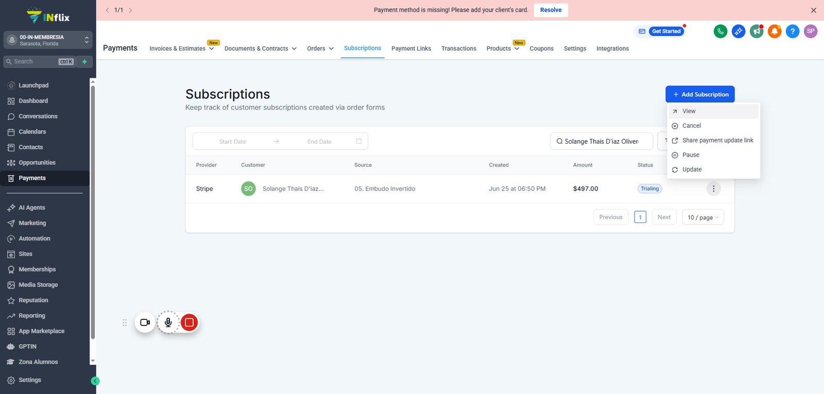The height and width of the screenshot is (394, 824).
Task: Open the Coupons tab
Action: tap(542, 48)
